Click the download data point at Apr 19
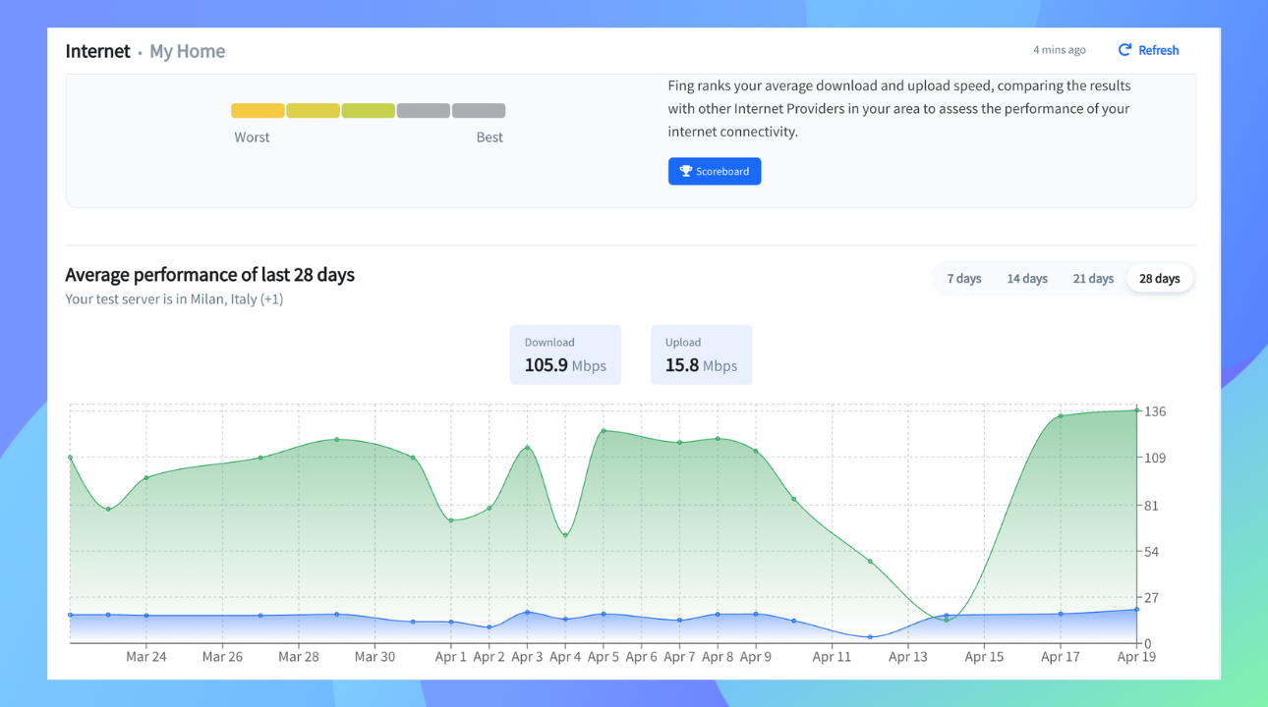 click(x=1136, y=410)
